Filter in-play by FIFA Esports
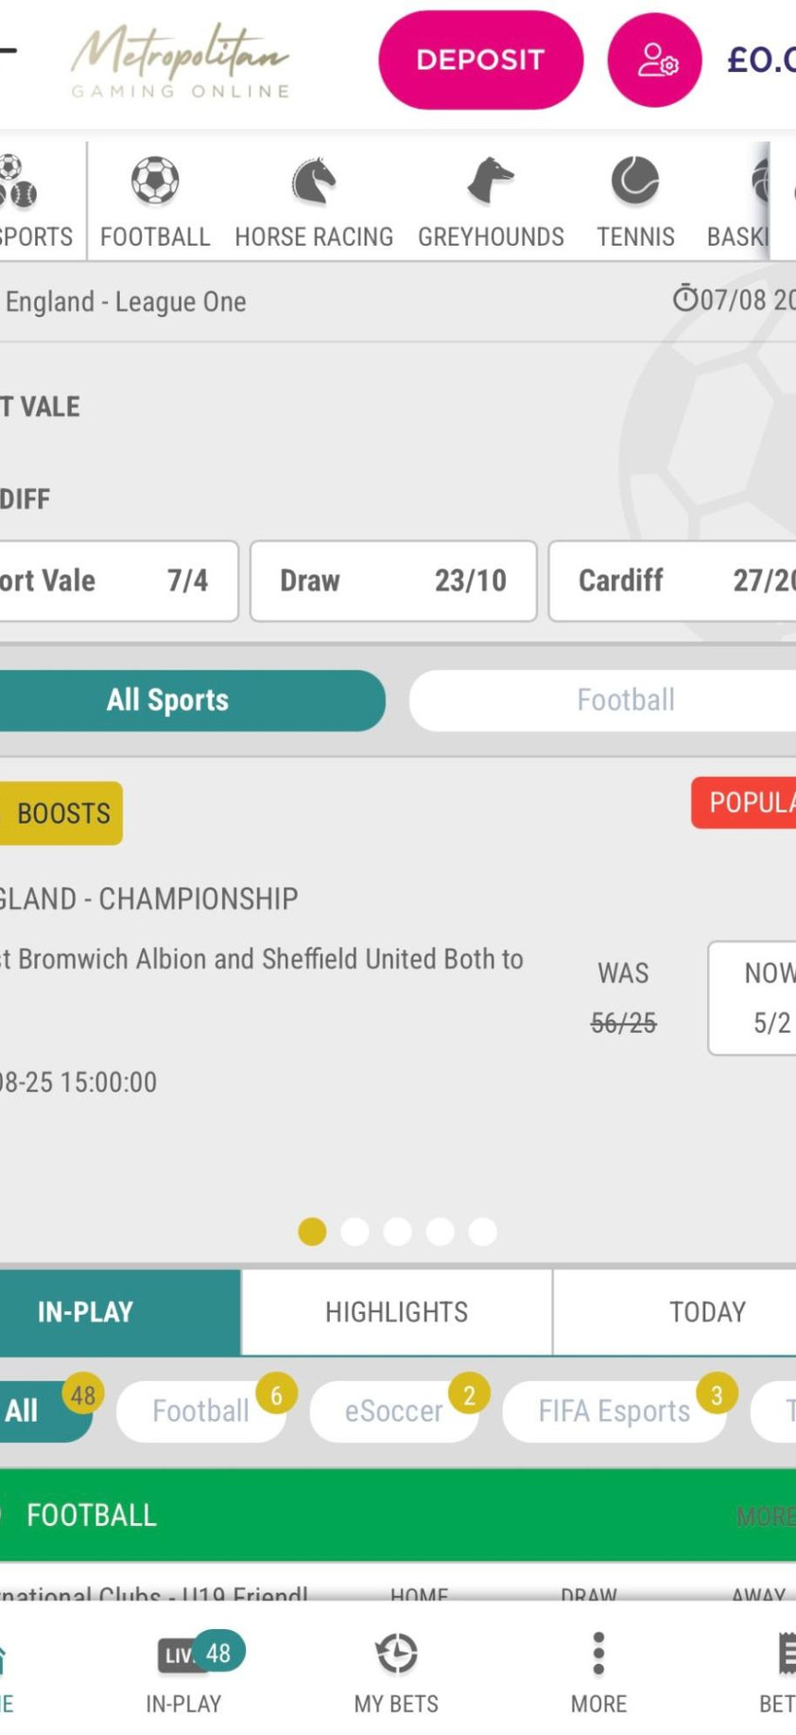This screenshot has height=1735, width=796. click(x=614, y=1411)
